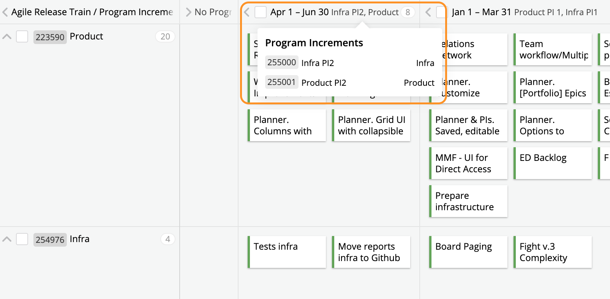Screen dimensions: 610x299
Task: Check the Product row checkbox
Action: pos(22,37)
